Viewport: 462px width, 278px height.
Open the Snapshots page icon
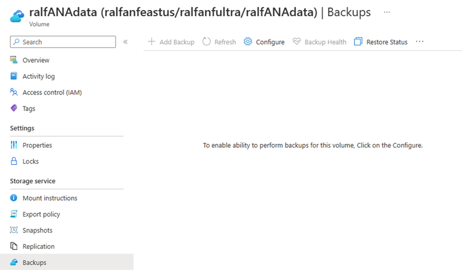click(14, 230)
